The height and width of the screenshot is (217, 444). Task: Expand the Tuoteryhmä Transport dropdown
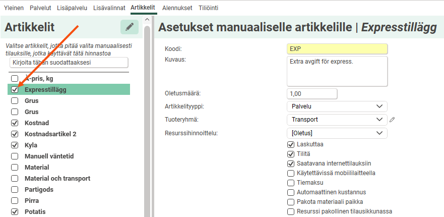click(x=337, y=120)
